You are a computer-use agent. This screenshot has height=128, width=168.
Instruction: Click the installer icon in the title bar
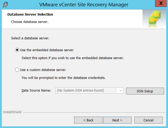(5, 4)
